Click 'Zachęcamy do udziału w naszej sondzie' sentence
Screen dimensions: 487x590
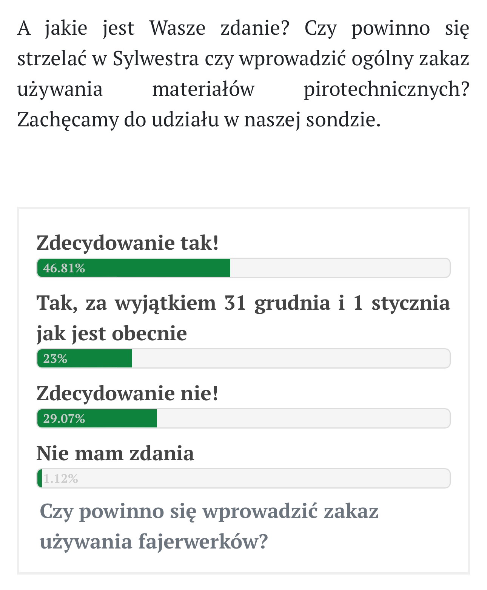coord(199,120)
